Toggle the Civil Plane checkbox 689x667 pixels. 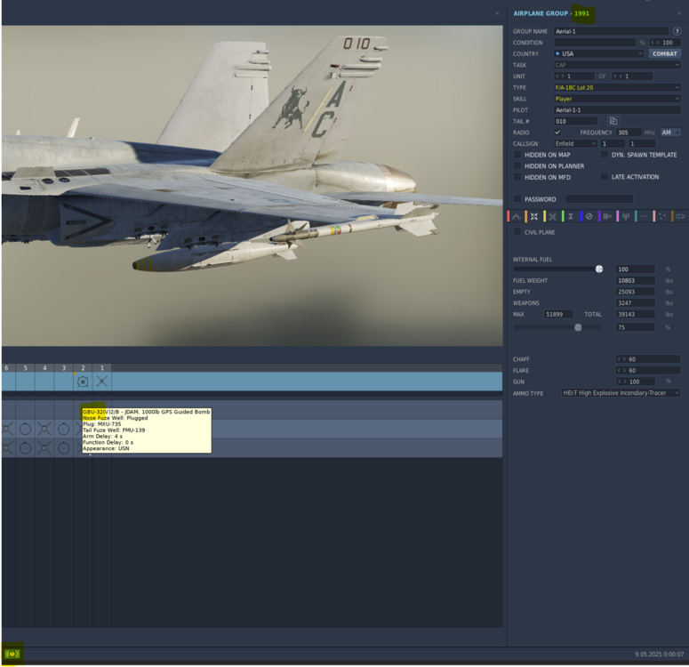[x=517, y=232]
